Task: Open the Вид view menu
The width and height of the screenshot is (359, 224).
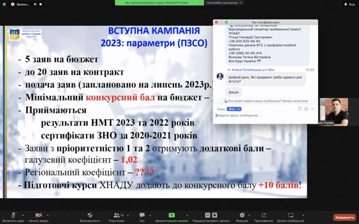Action: 350,4
